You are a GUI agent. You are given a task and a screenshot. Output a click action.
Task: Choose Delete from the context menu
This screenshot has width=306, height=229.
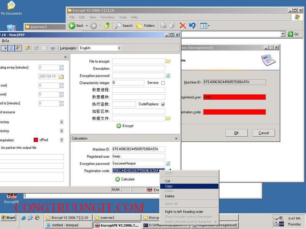pyautogui.click(x=189, y=196)
